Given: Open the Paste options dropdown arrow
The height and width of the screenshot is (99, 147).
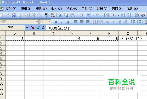Looking at the screenshot, I should click(77, 15).
